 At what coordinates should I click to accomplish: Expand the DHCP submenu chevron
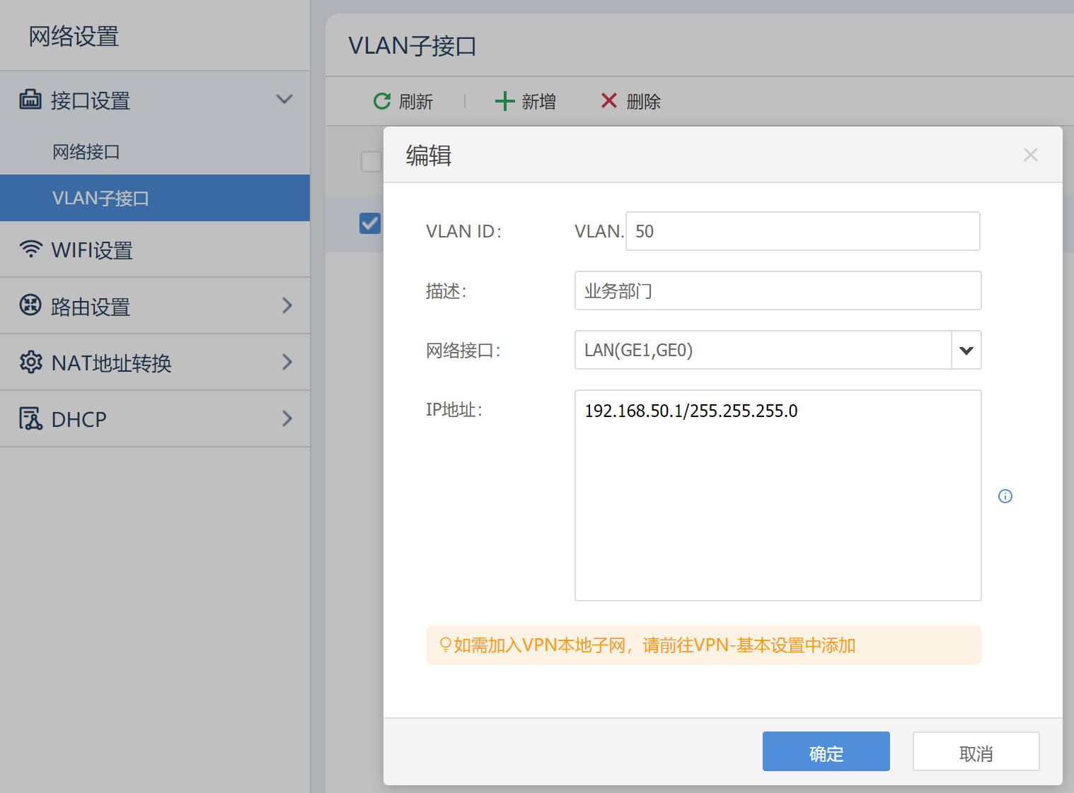click(287, 418)
